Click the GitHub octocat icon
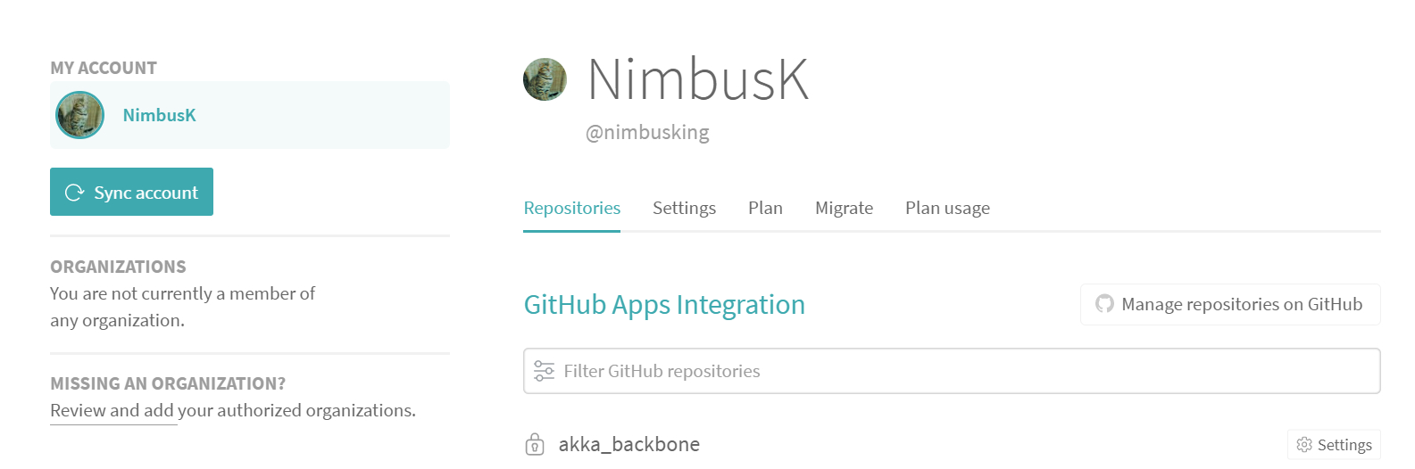1415x469 pixels. pyautogui.click(x=1104, y=304)
